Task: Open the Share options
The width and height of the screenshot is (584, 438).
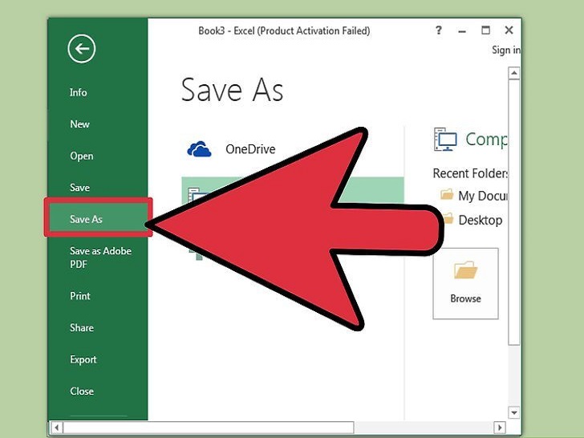Action: (82, 327)
